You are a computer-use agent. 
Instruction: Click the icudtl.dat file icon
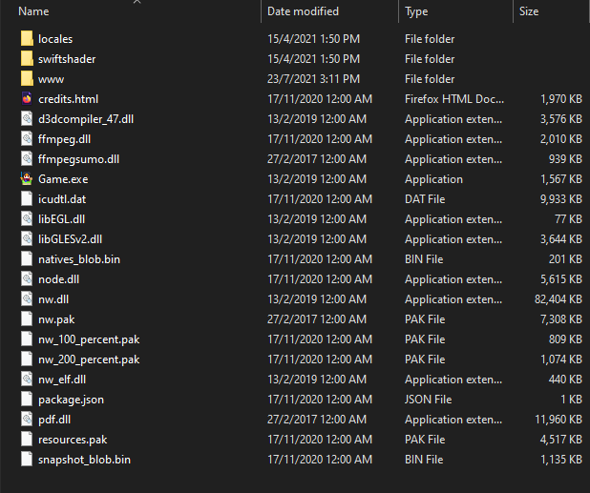pyautogui.click(x=27, y=198)
